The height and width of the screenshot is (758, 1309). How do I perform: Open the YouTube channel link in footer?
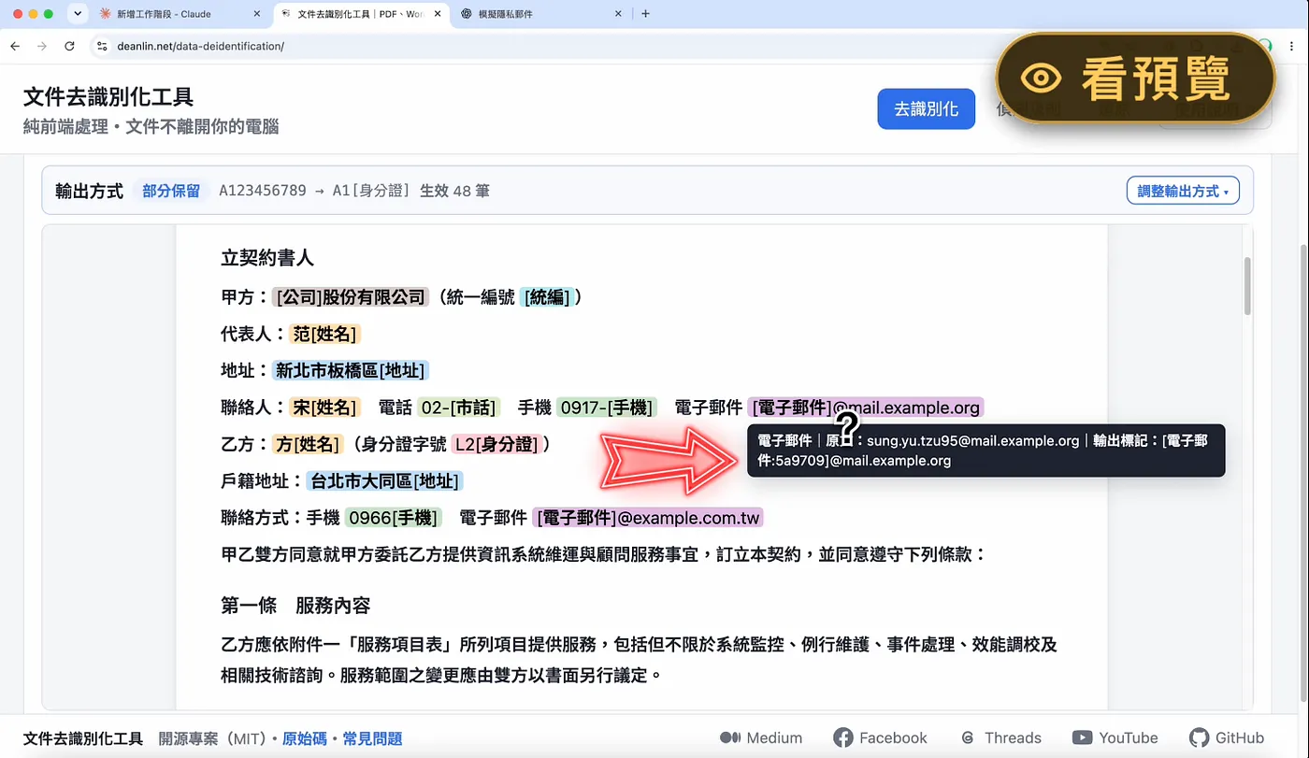click(x=1115, y=737)
